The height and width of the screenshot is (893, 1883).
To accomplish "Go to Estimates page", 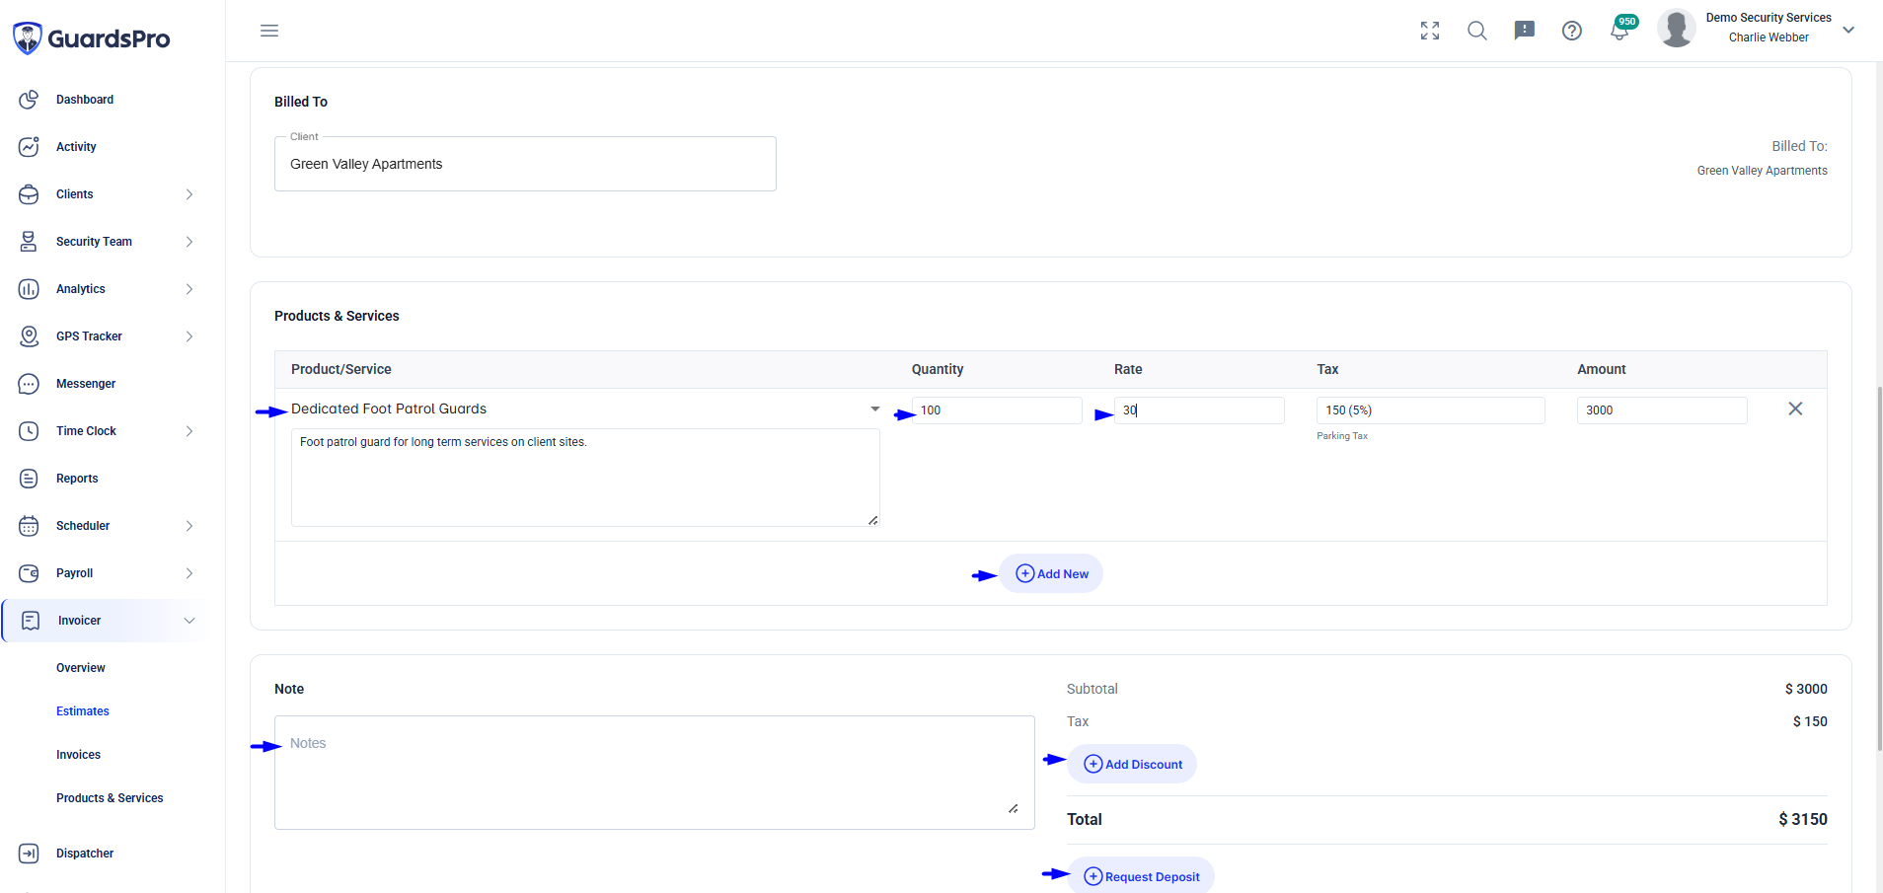I will 83,711.
